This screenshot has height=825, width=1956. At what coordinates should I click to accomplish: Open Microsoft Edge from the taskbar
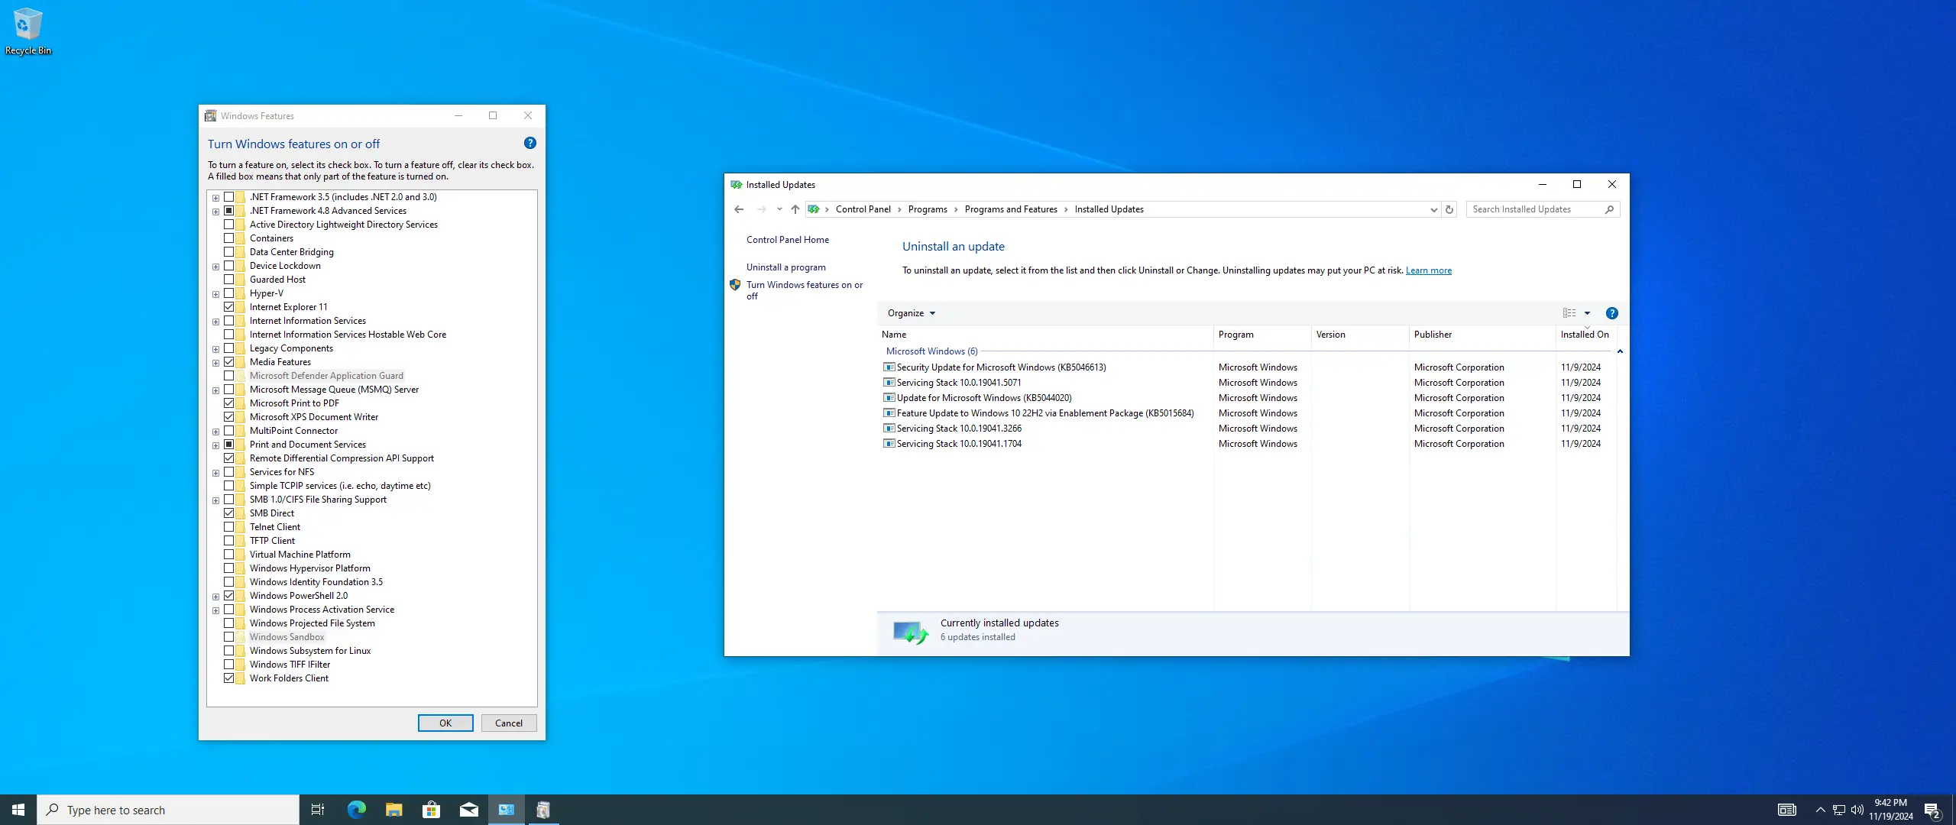click(356, 810)
